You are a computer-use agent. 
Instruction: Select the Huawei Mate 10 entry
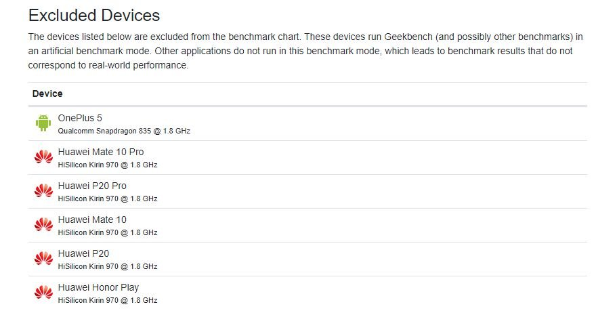92,220
